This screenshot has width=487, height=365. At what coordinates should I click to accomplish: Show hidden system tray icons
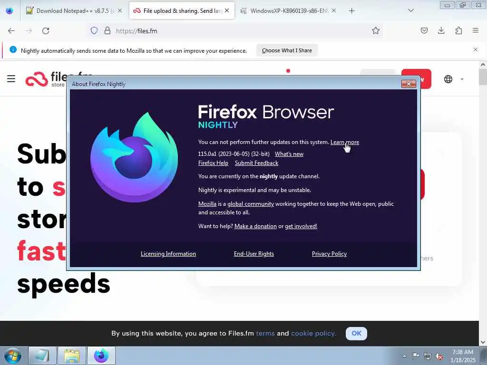point(404,356)
